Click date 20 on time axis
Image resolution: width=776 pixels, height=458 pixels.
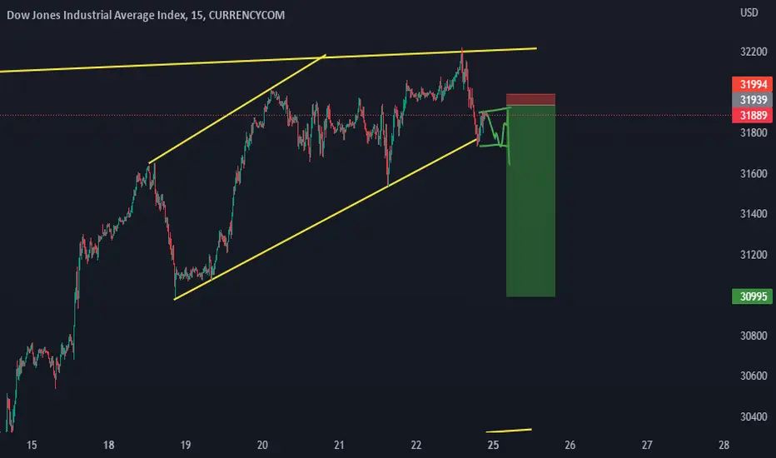262,446
